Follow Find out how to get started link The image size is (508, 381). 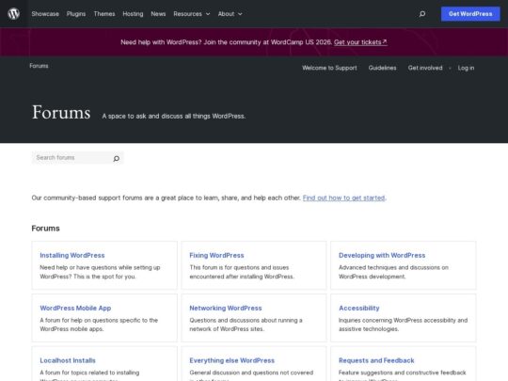[343, 198]
